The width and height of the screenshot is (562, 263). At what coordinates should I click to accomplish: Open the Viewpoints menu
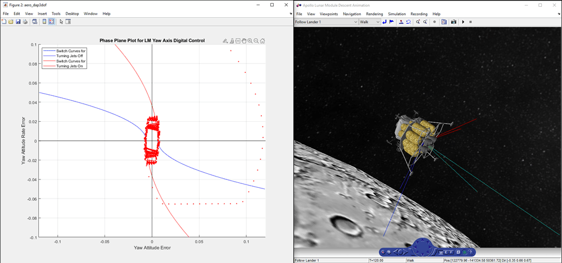tap(328, 13)
